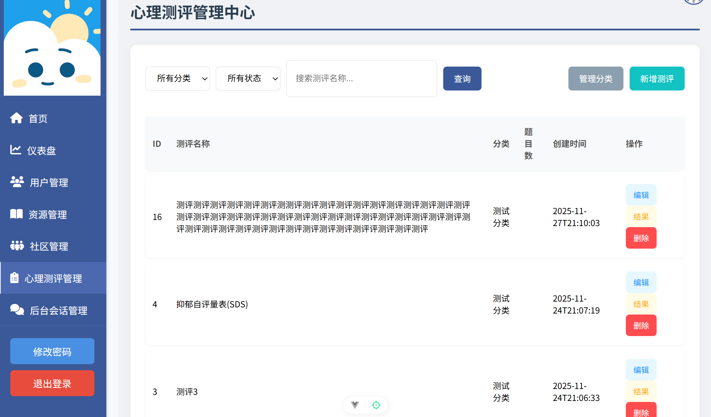Click the clipboard icon for 心理测评管理
The image size is (711, 417).
[14, 278]
